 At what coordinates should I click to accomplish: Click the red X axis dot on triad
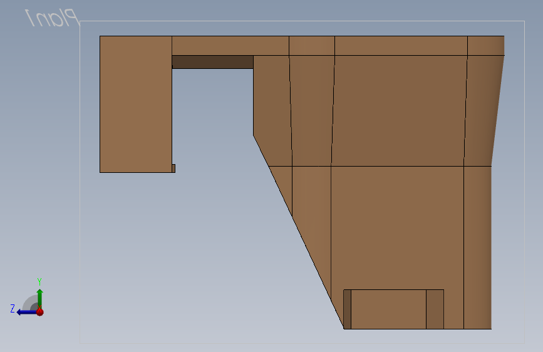[40, 312]
